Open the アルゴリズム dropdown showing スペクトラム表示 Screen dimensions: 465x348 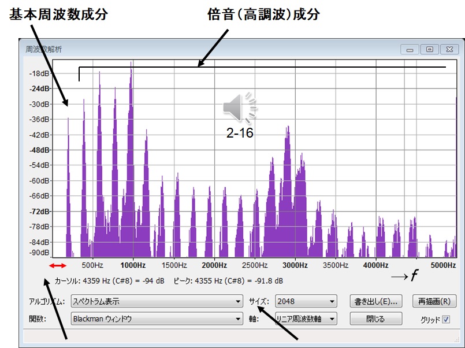157,301
